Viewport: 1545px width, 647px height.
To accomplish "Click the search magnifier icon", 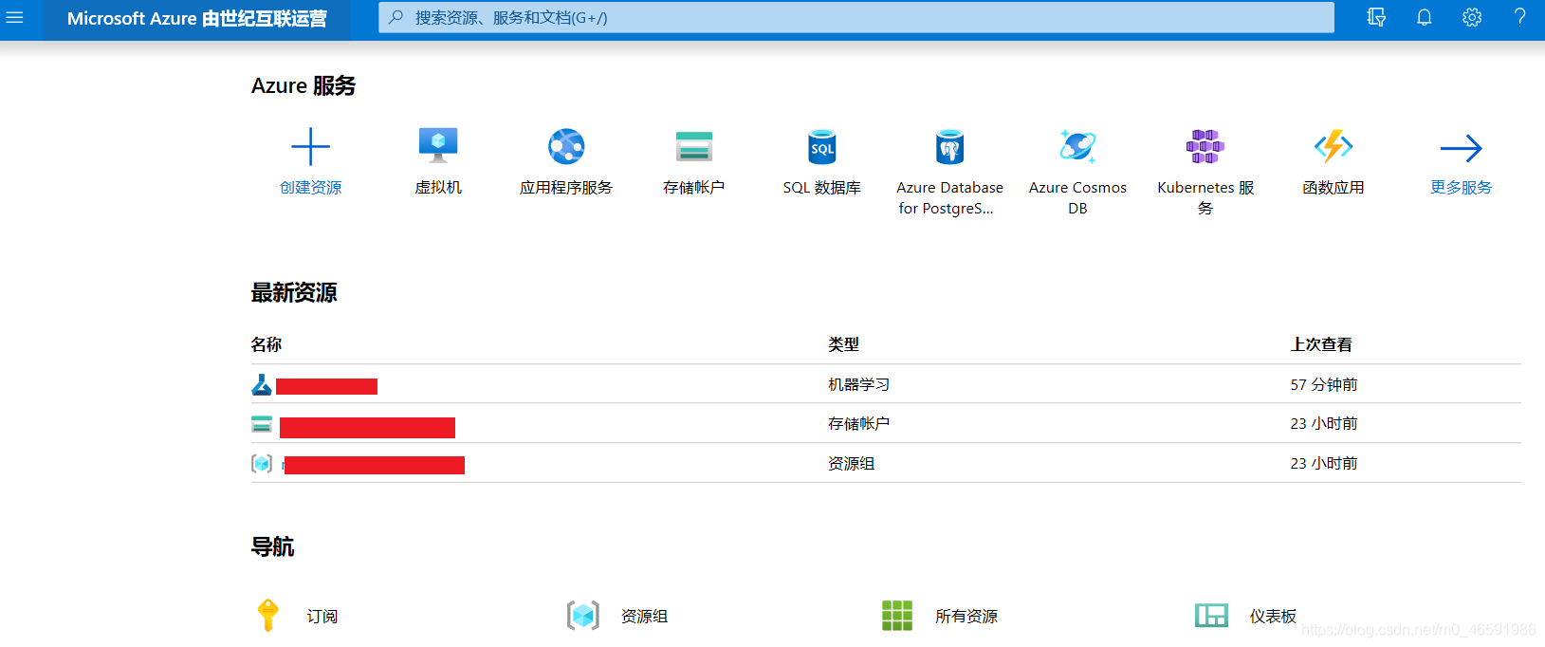I will 396,17.
